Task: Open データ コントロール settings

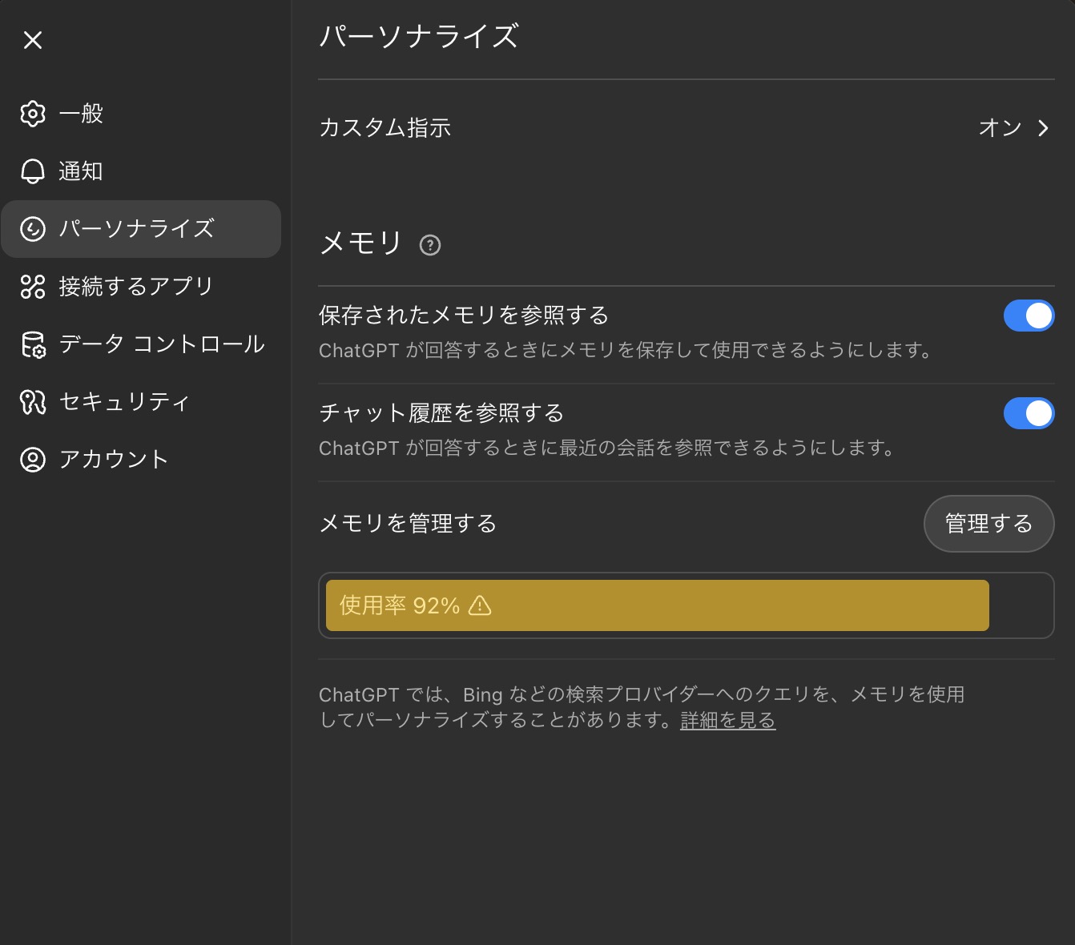Action: pos(141,344)
